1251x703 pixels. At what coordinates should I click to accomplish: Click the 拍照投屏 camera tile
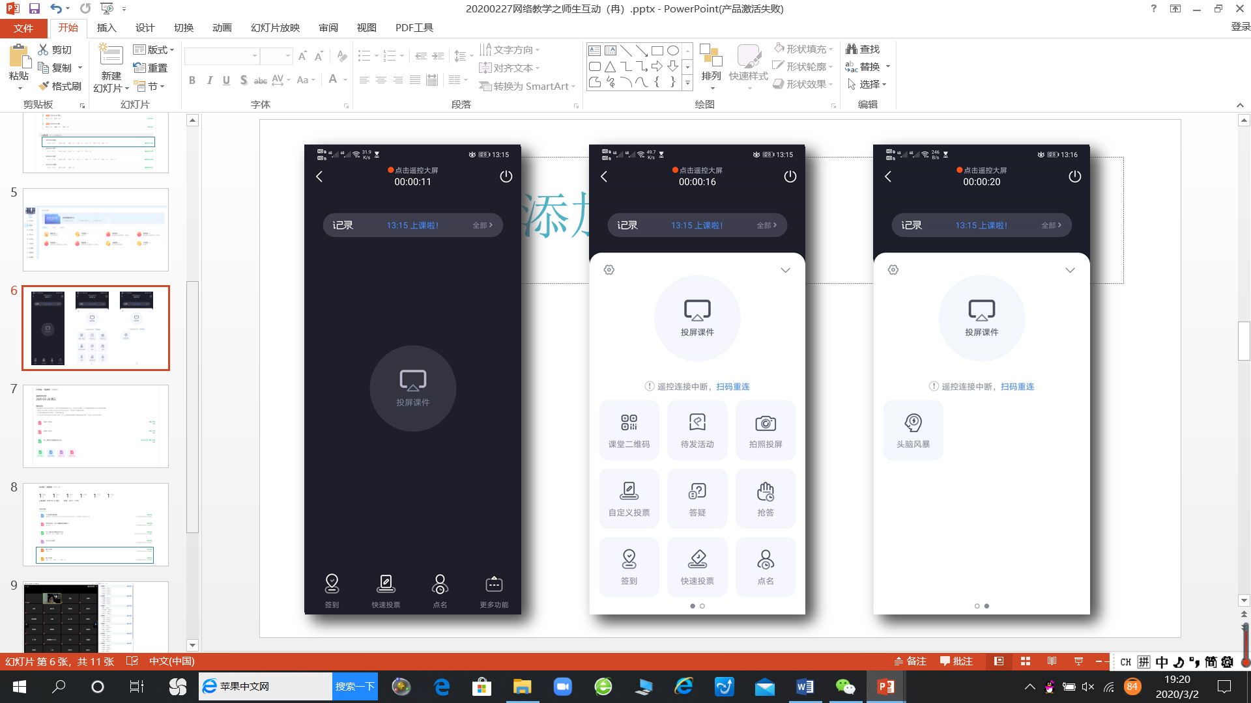pos(766,430)
